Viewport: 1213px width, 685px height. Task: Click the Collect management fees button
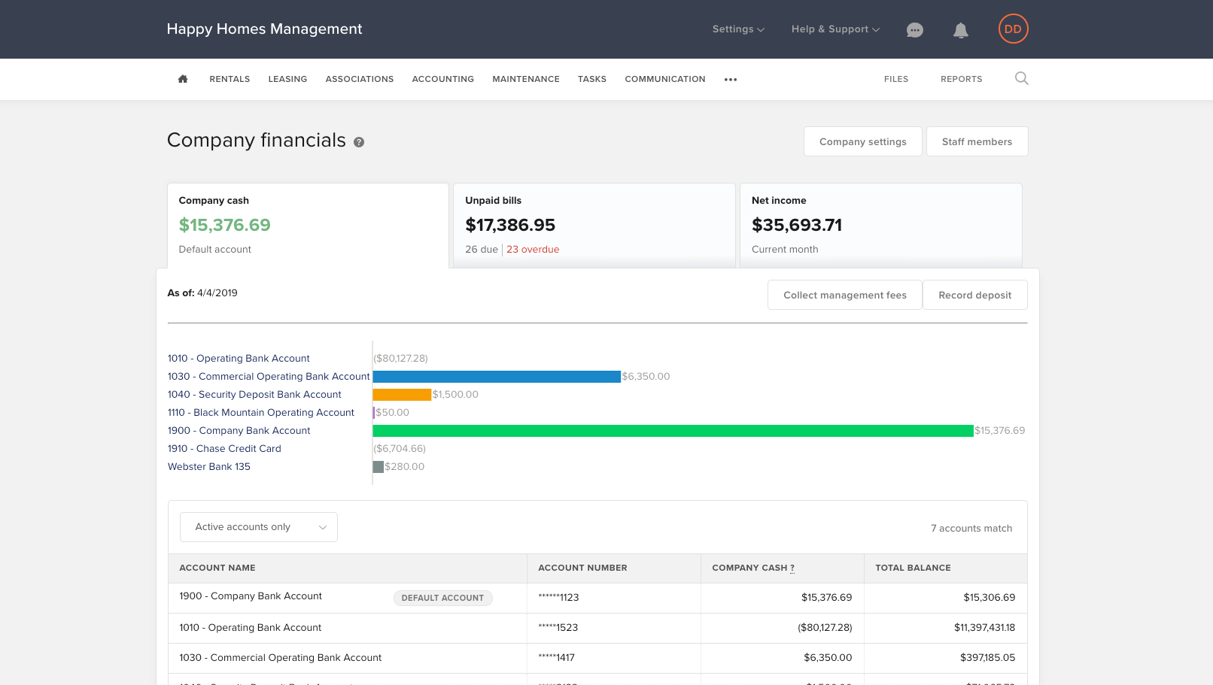[844, 295]
